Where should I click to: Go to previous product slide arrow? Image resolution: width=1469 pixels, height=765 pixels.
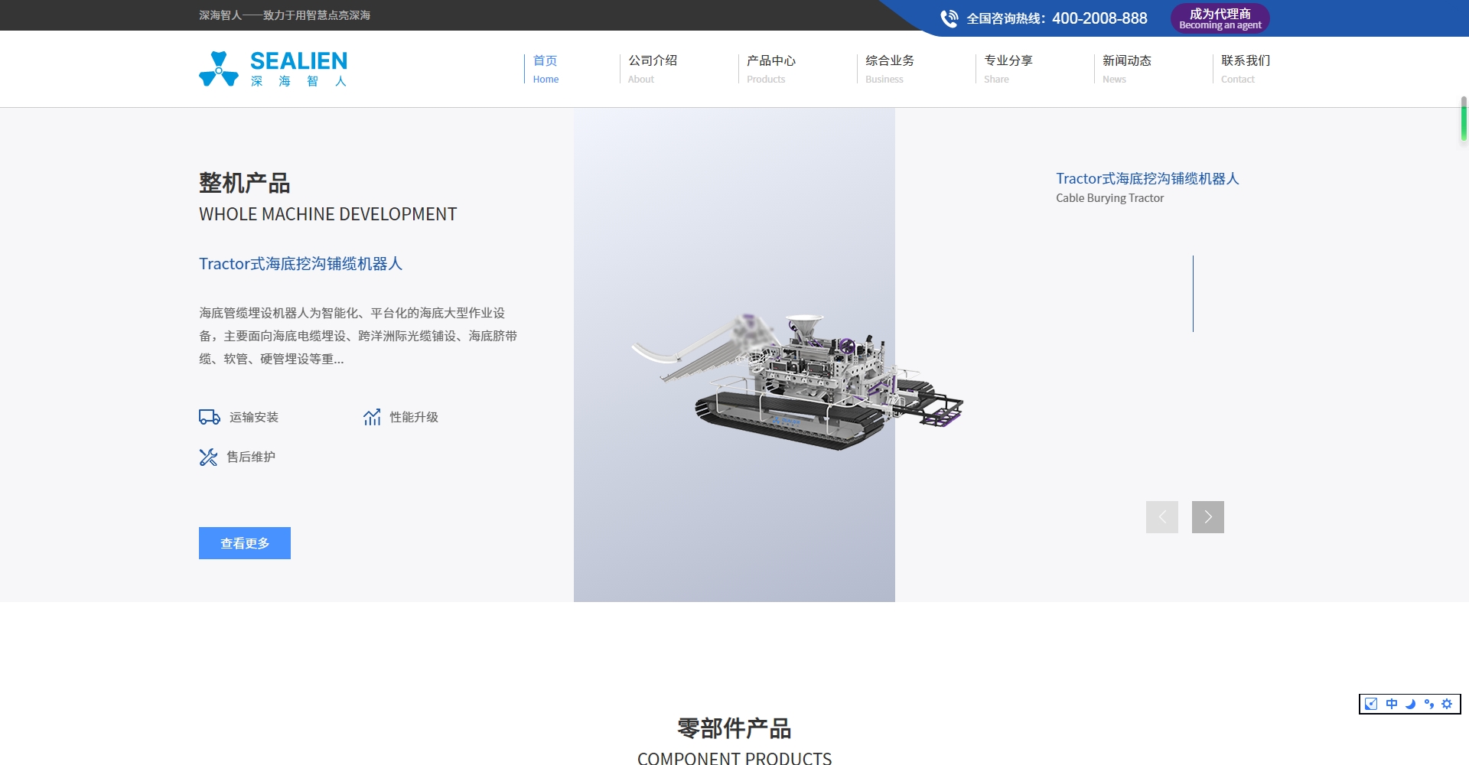(1161, 517)
